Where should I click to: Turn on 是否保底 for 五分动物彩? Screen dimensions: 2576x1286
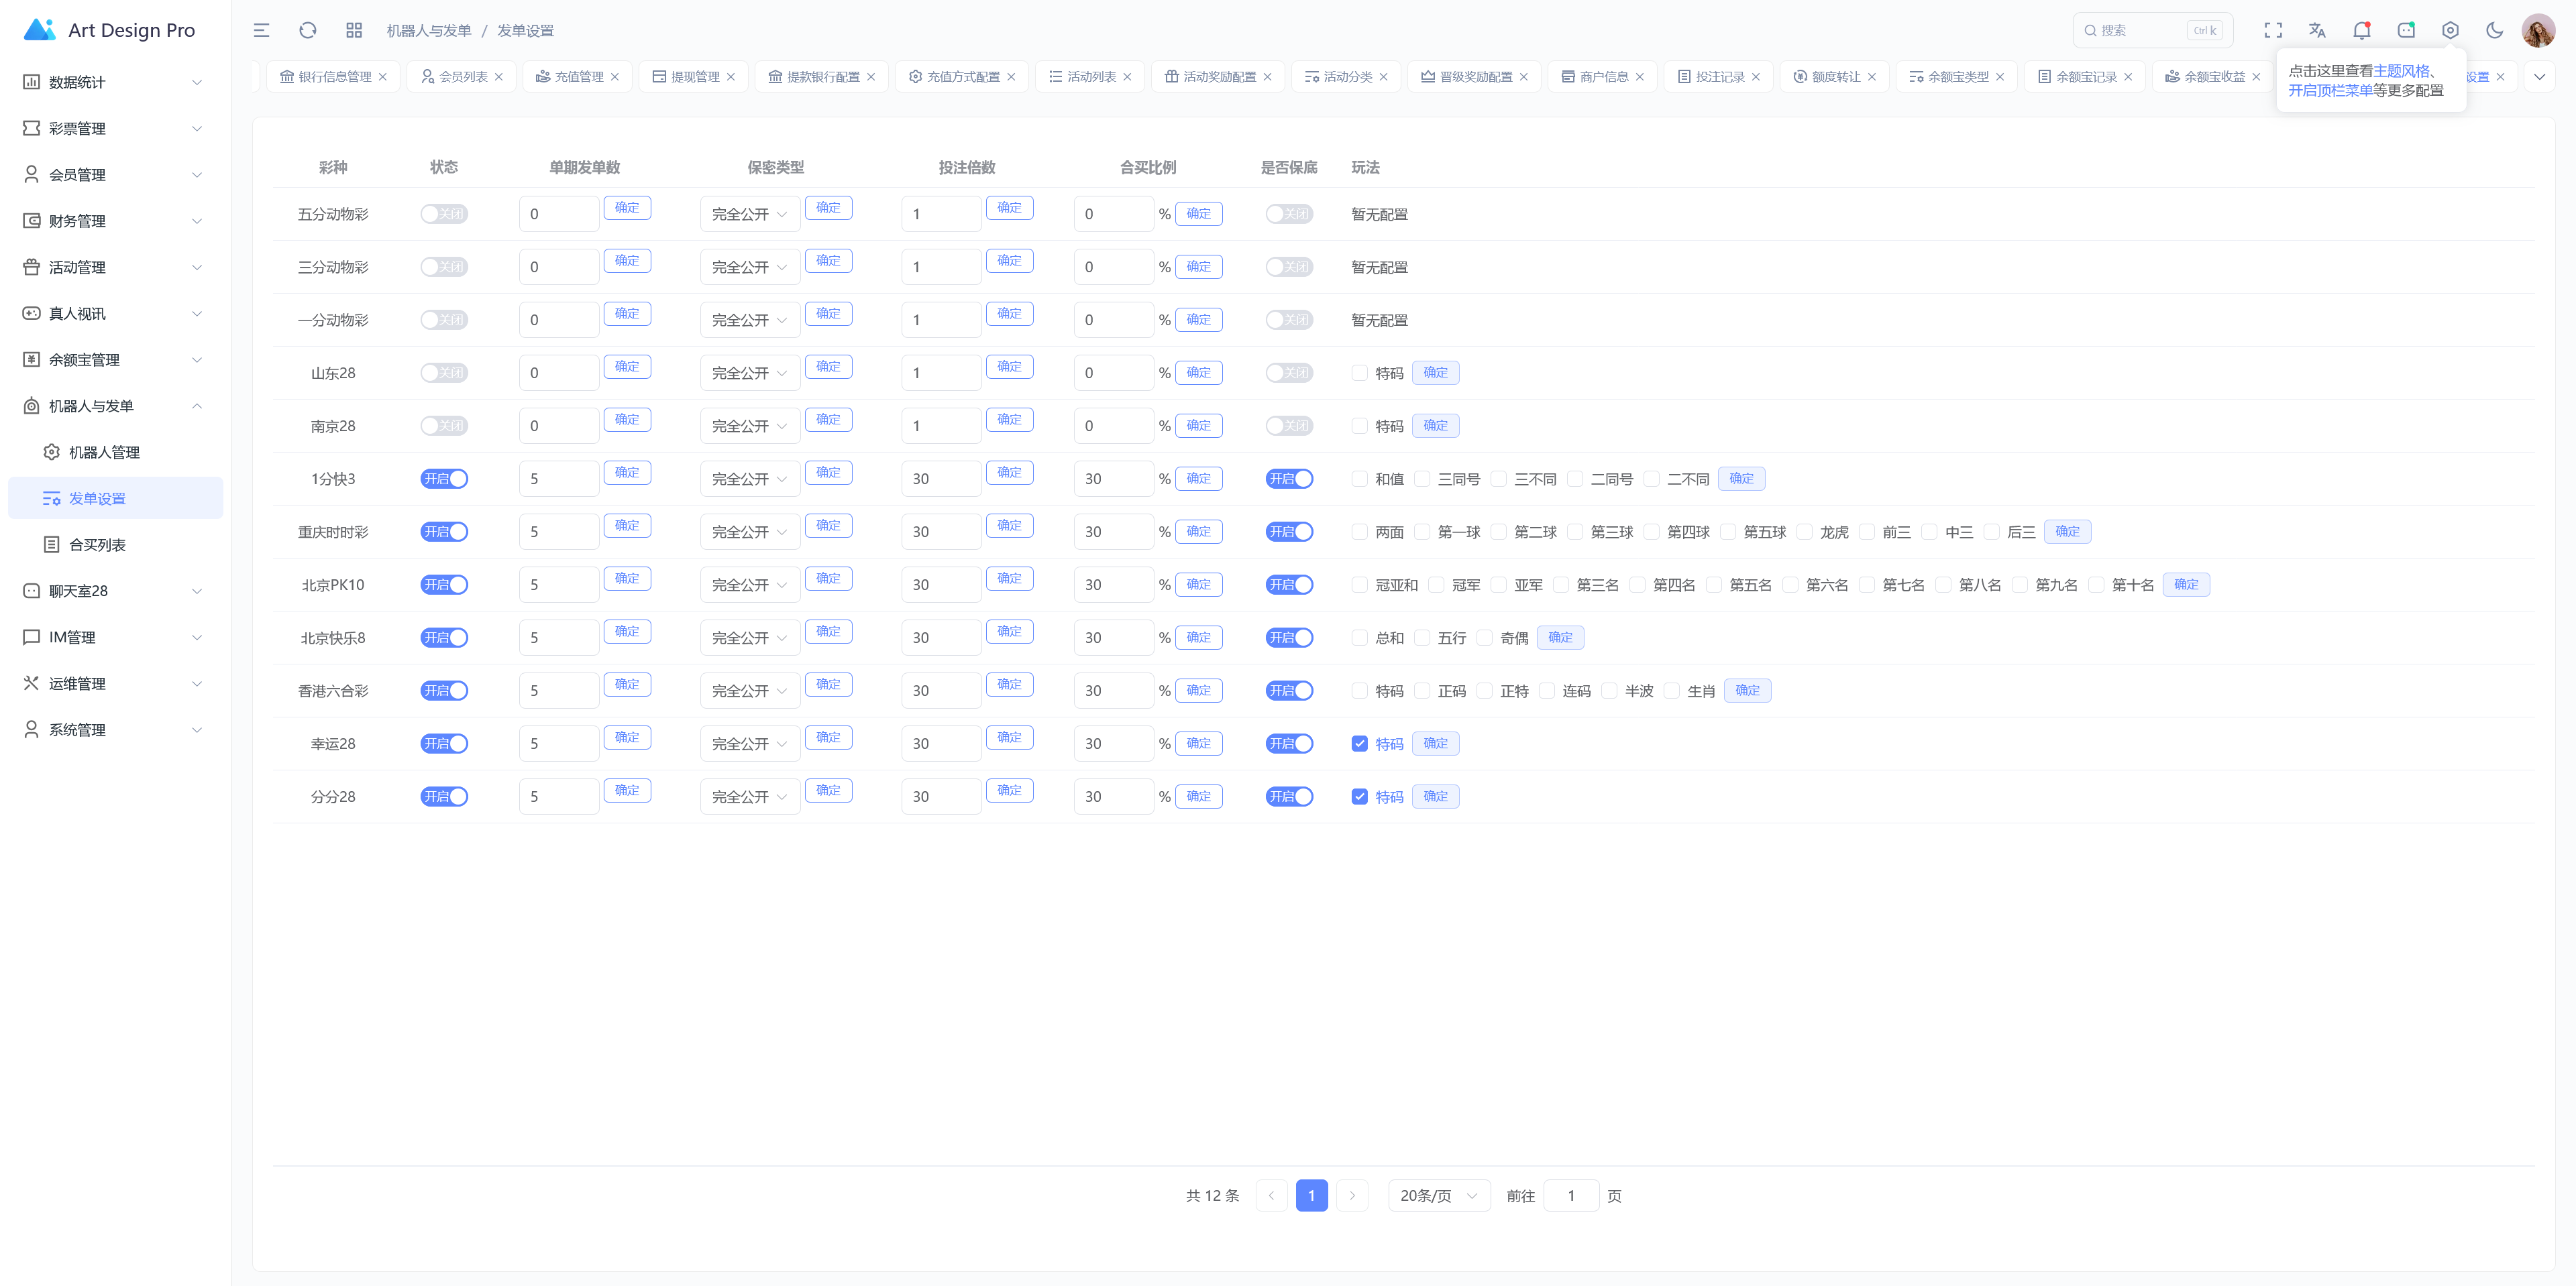click(x=1288, y=214)
